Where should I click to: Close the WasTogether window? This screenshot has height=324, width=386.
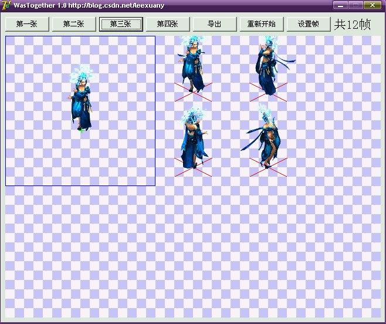point(373,5)
